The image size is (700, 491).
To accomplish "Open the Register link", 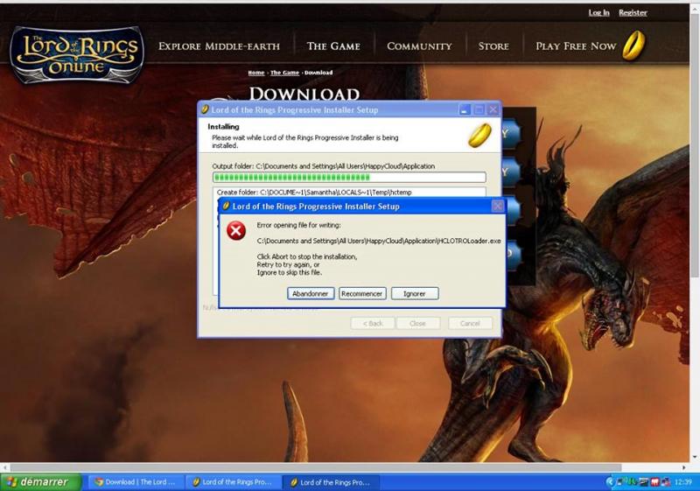I will point(633,12).
